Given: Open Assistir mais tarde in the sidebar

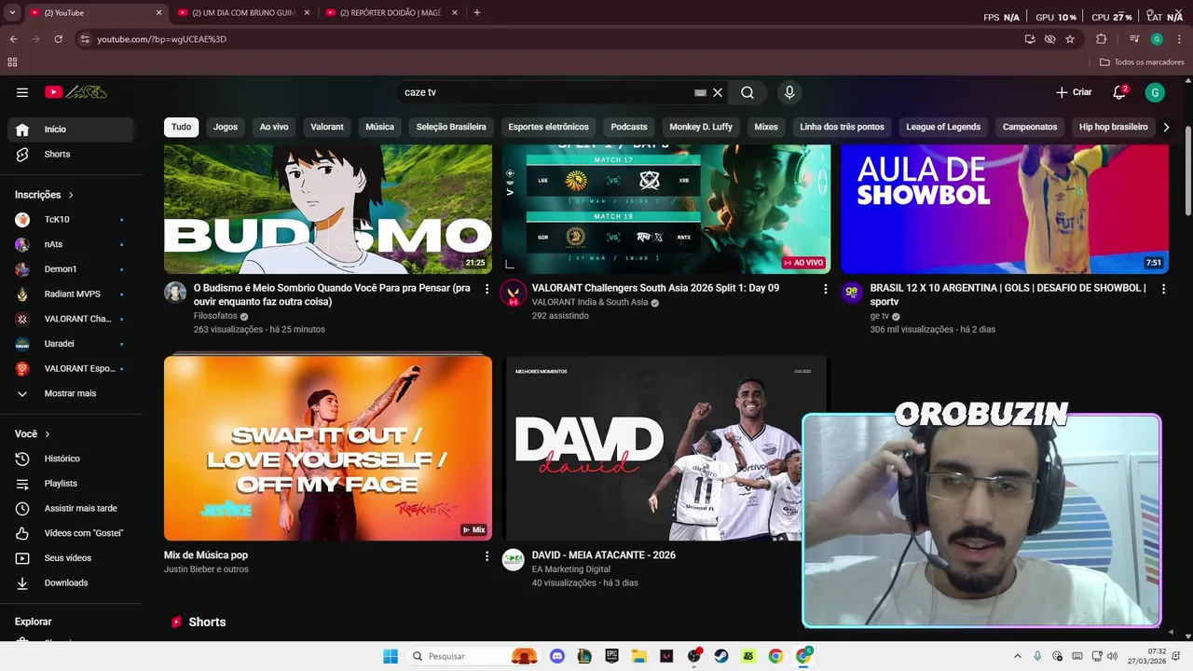Looking at the screenshot, I should click(x=71, y=508).
